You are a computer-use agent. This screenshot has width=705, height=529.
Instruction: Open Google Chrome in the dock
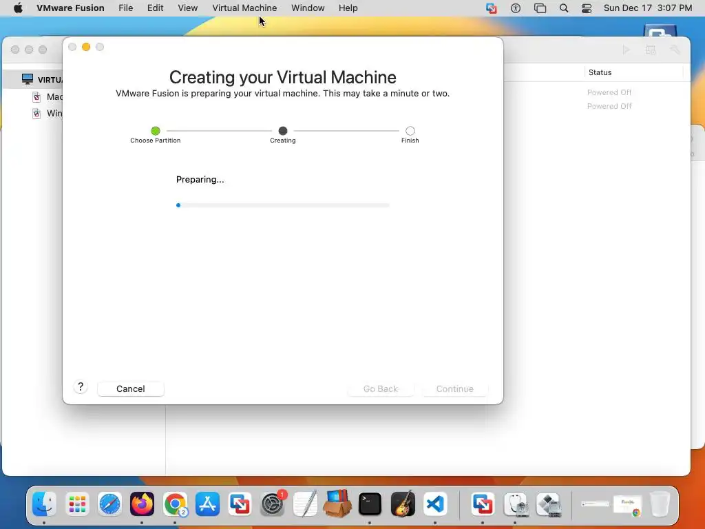click(175, 504)
